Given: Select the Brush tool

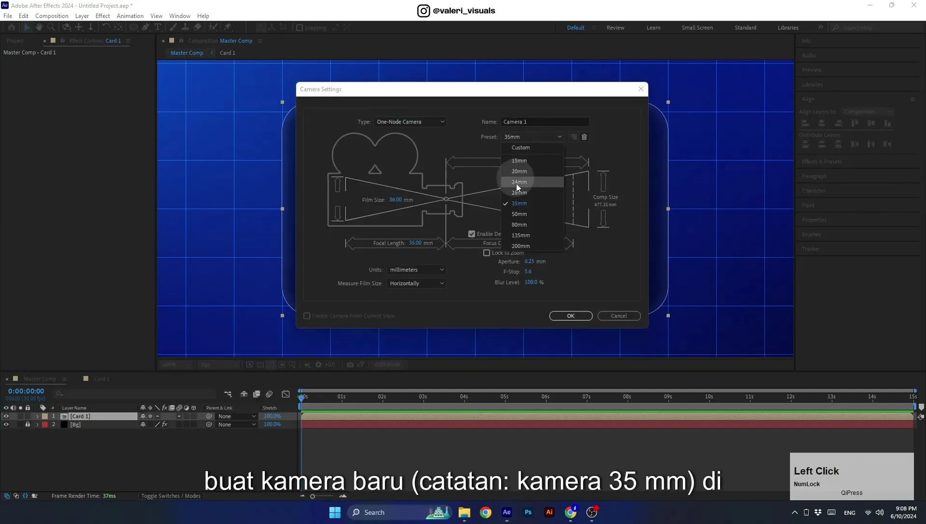Looking at the screenshot, I should [x=173, y=27].
